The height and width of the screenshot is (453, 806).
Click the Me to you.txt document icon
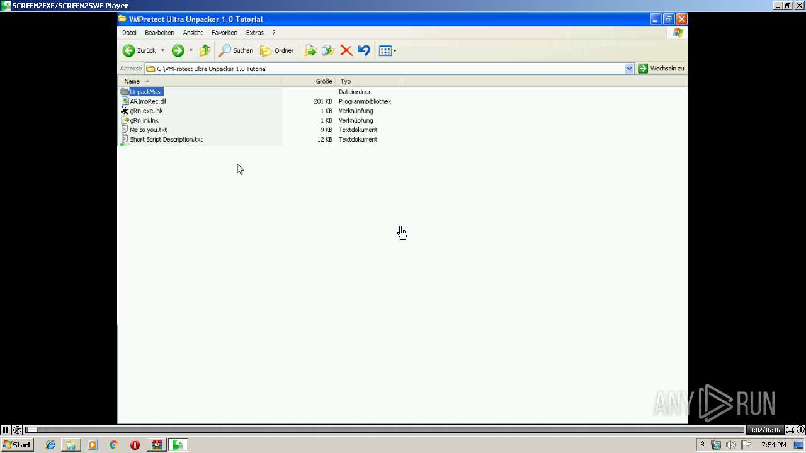coord(125,130)
